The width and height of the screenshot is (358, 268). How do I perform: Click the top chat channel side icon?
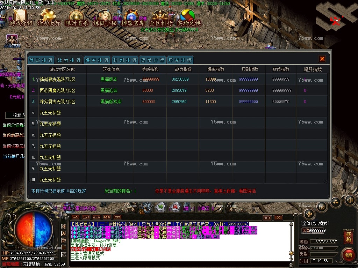pos(64,226)
